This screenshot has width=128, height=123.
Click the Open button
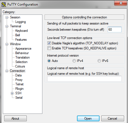pyautogui.click(x=88, y=119)
